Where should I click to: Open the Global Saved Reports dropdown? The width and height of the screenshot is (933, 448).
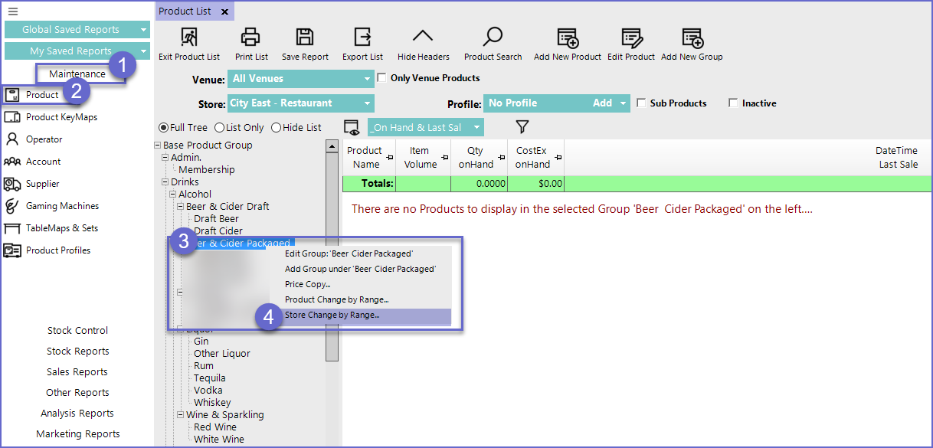(143, 30)
